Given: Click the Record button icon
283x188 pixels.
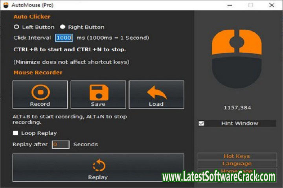Looking at the screenshot, I should click(40, 92).
